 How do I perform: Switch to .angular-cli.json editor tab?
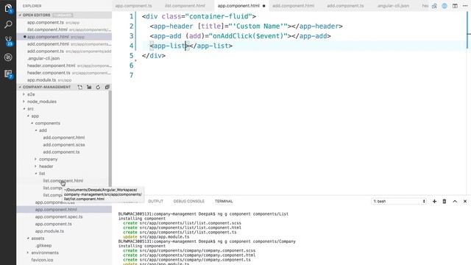tap(393, 6)
